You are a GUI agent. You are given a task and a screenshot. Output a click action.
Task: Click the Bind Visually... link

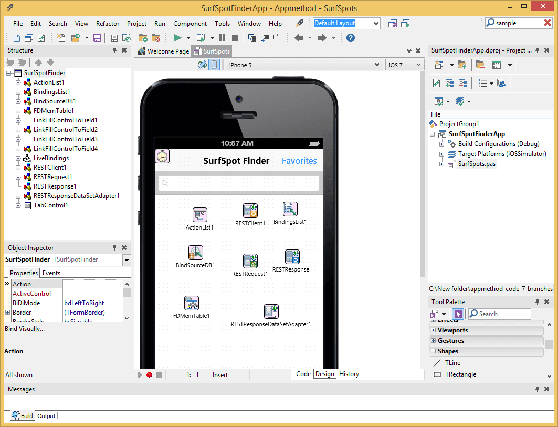coord(25,329)
